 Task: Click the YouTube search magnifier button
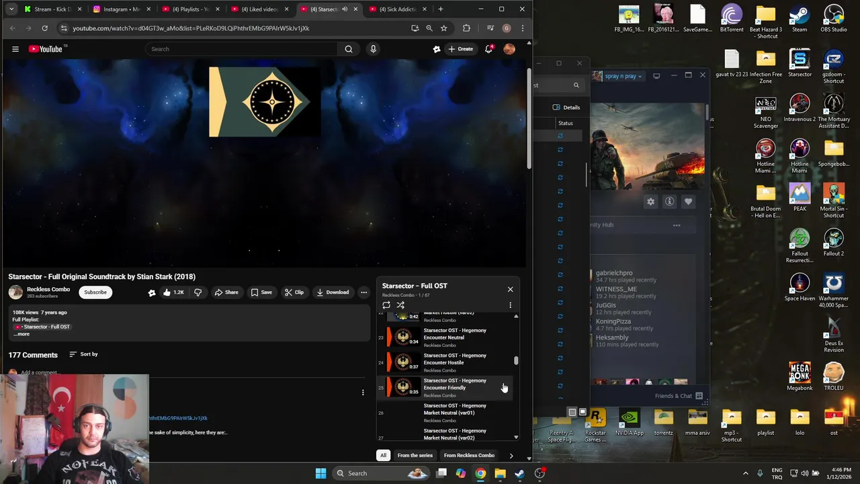[x=349, y=49]
